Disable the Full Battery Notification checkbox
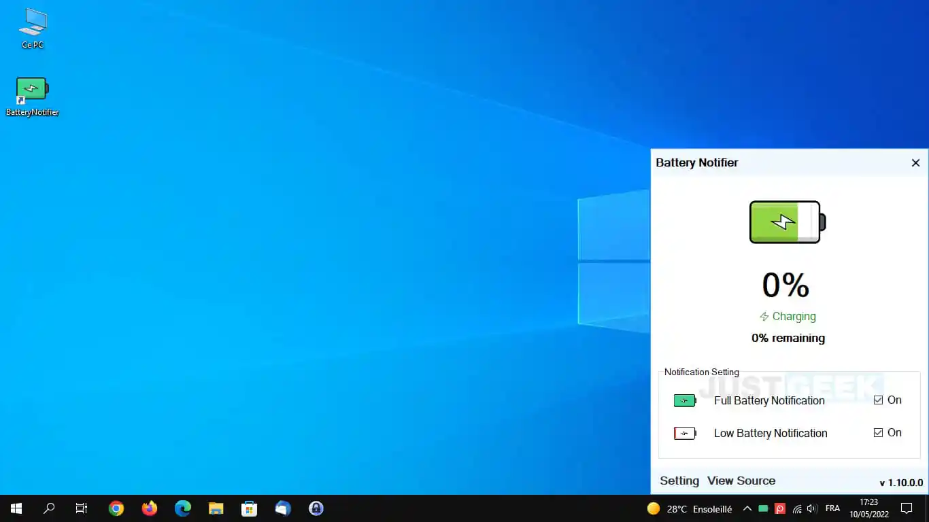 coord(878,400)
